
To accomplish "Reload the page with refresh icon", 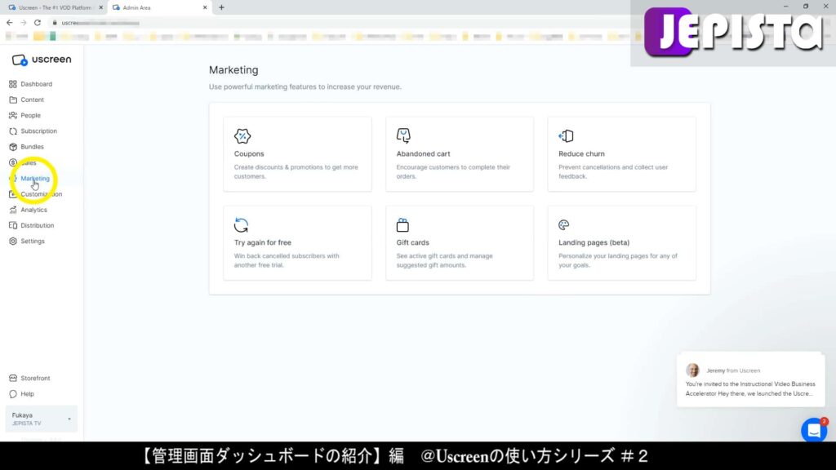I will 38,22.
